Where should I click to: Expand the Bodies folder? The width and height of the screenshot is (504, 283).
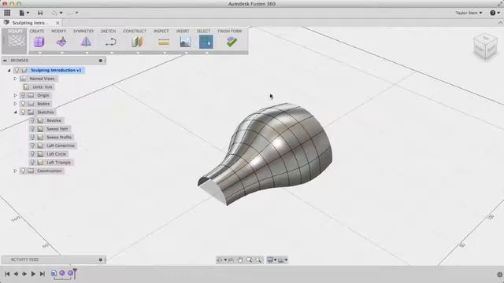[x=15, y=104]
